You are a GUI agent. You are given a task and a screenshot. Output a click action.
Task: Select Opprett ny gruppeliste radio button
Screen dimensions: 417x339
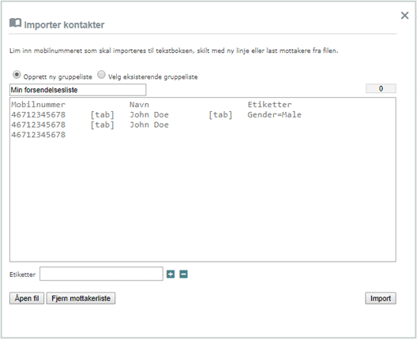pos(17,75)
